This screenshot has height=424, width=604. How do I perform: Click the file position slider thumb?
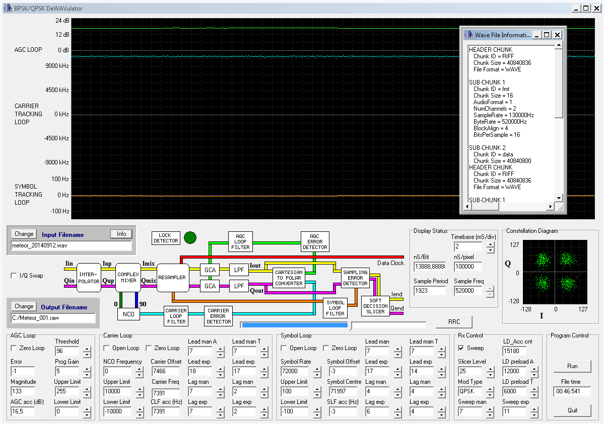(x=351, y=325)
